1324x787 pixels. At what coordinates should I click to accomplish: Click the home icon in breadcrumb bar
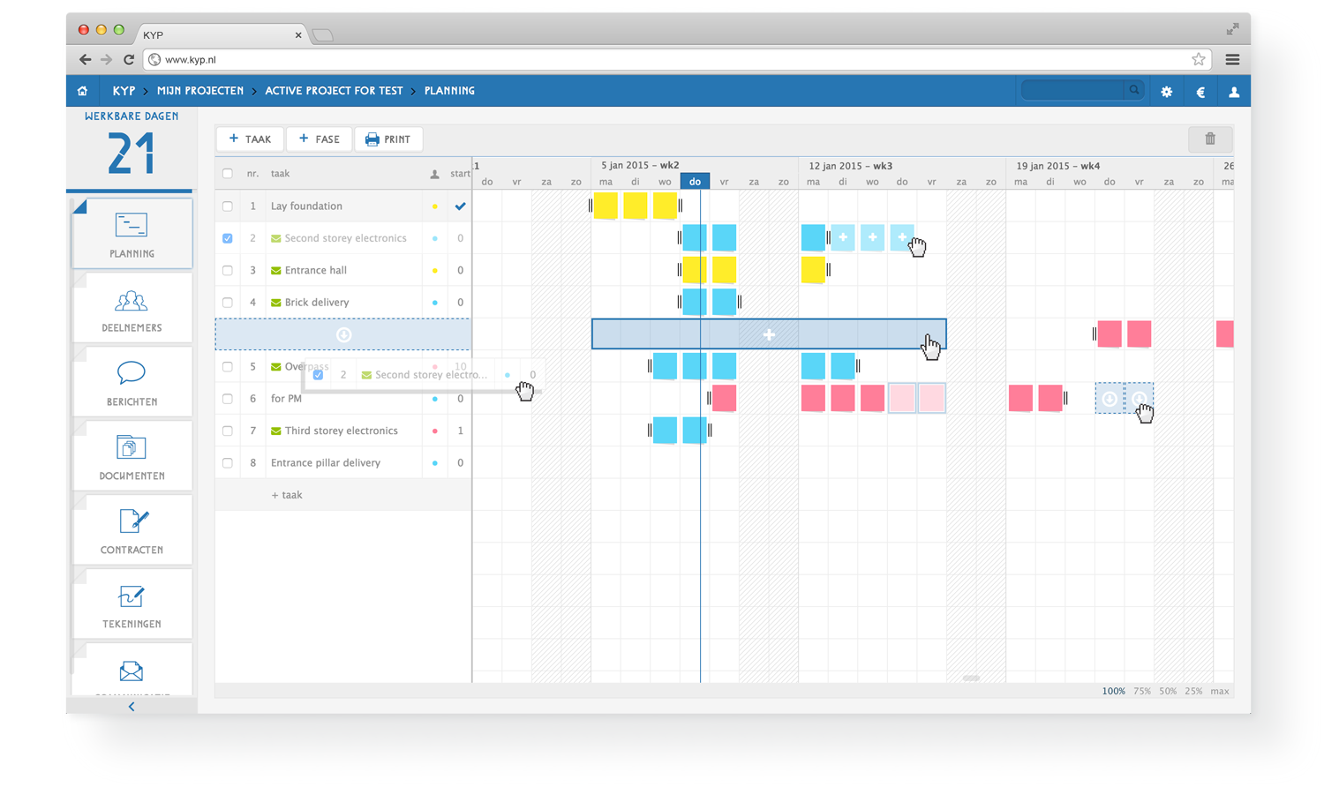82,91
